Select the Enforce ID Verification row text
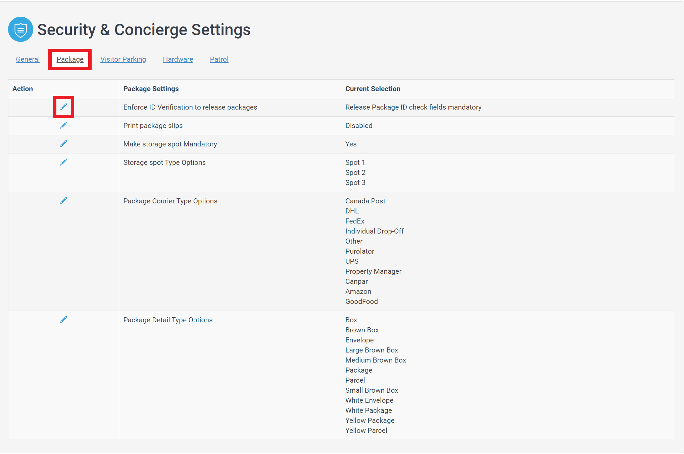Image resolution: width=684 pixels, height=454 pixels. [x=190, y=107]
